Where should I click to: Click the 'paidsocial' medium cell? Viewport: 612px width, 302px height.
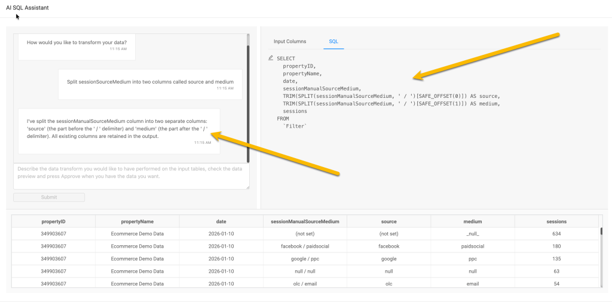(x=473, y=246)
